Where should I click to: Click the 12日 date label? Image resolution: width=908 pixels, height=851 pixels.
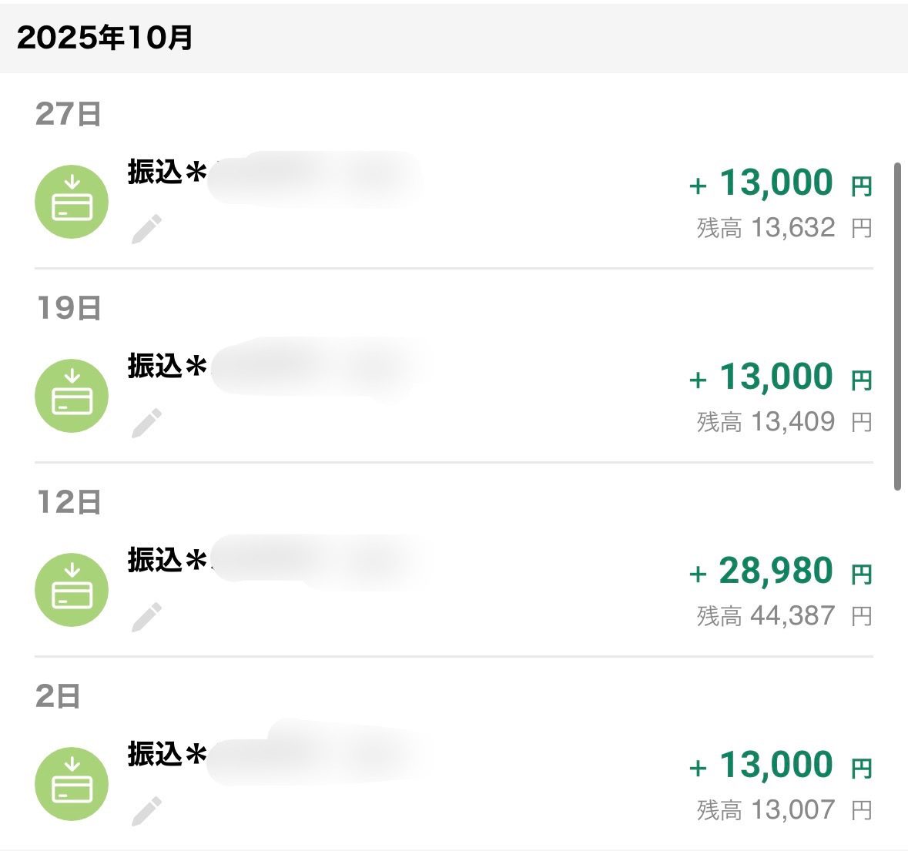69,502
